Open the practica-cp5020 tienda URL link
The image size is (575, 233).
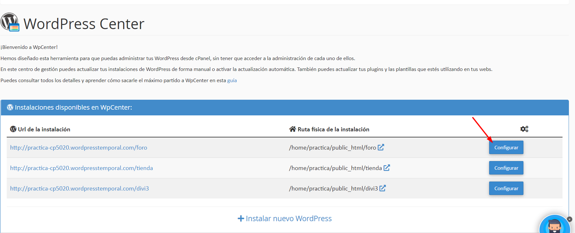[81, 168]
